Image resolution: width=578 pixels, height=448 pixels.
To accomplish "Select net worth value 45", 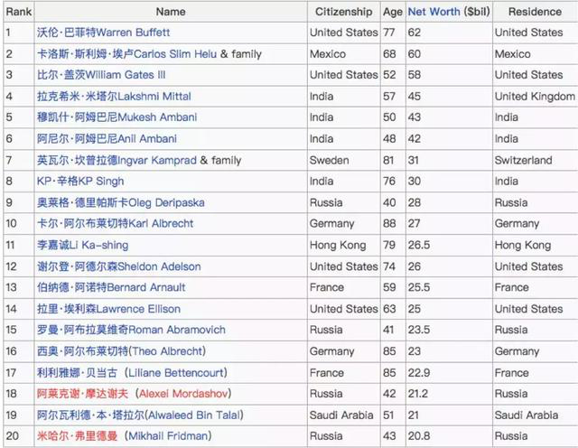I will [414, 97].
